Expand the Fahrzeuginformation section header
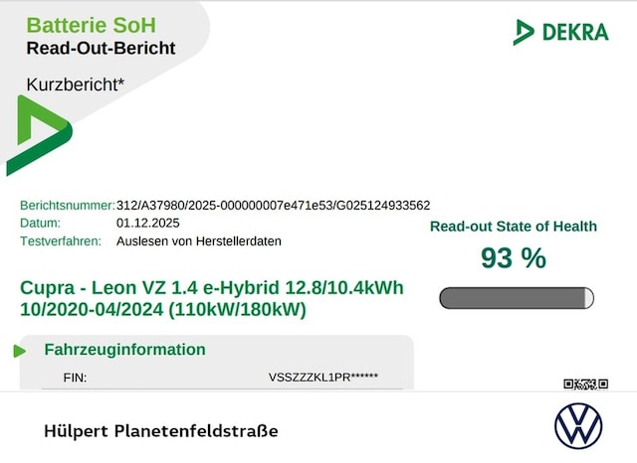This screenshot has height=463, width=637. [x=124, y=350]
